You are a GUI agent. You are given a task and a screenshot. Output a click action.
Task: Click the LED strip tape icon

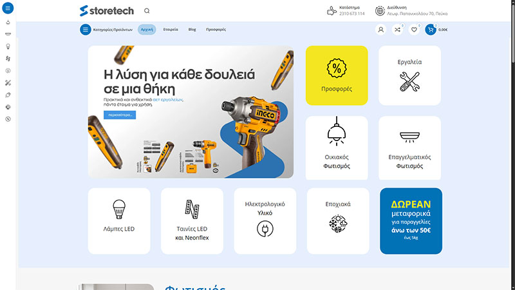click(192, 209)
